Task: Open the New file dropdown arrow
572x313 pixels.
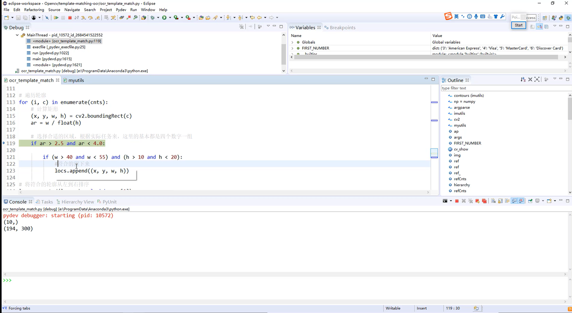Action: pyautogui.click(x=12, y=18)
